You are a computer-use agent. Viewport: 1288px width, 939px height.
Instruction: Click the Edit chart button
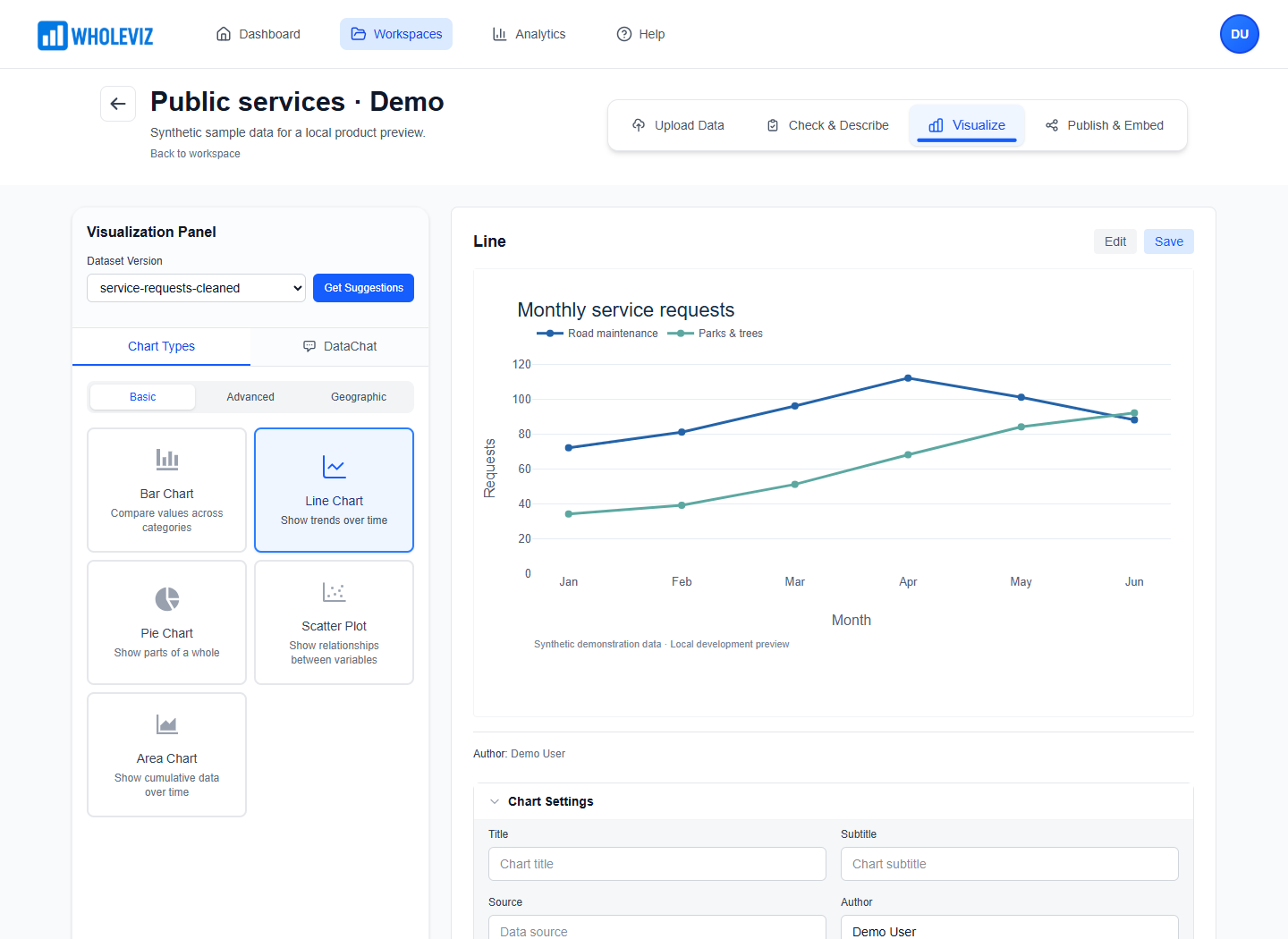(x=1115, y=241)
